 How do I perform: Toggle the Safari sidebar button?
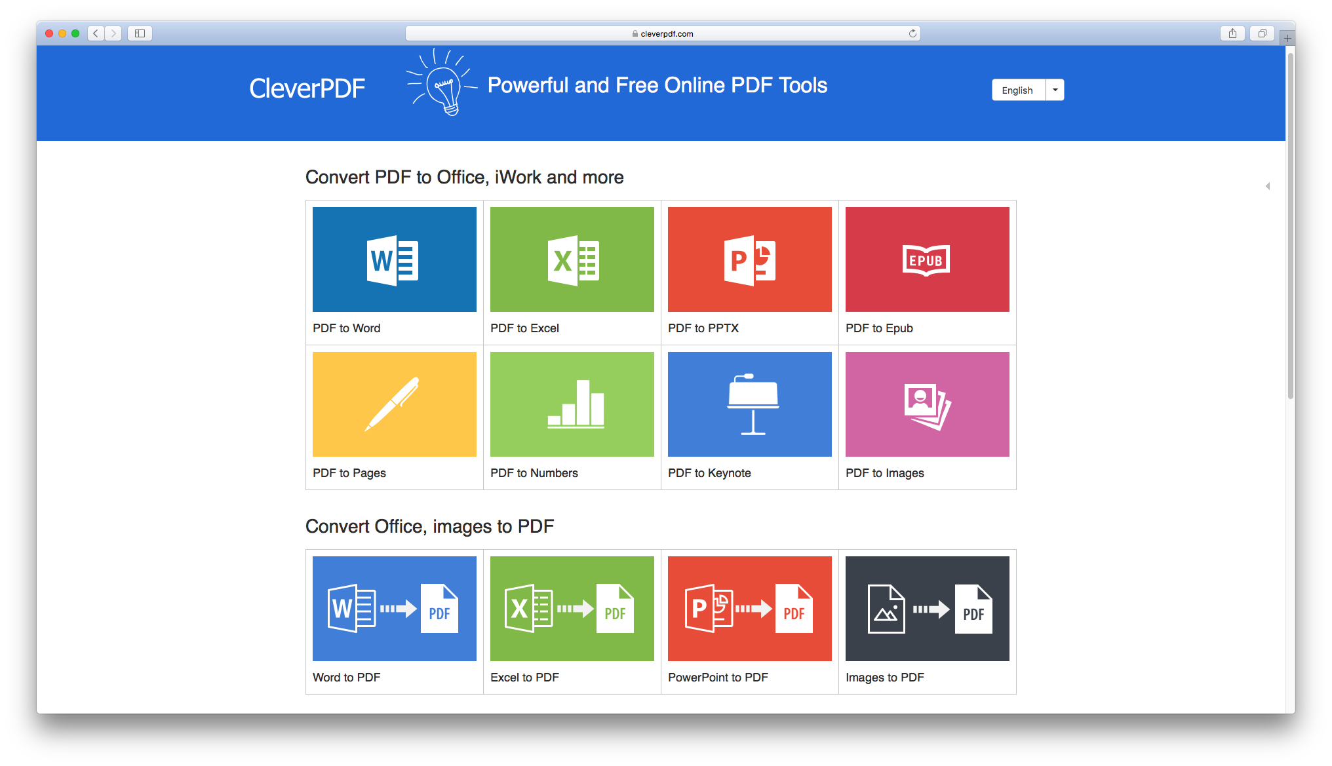(x=140, y=33)
